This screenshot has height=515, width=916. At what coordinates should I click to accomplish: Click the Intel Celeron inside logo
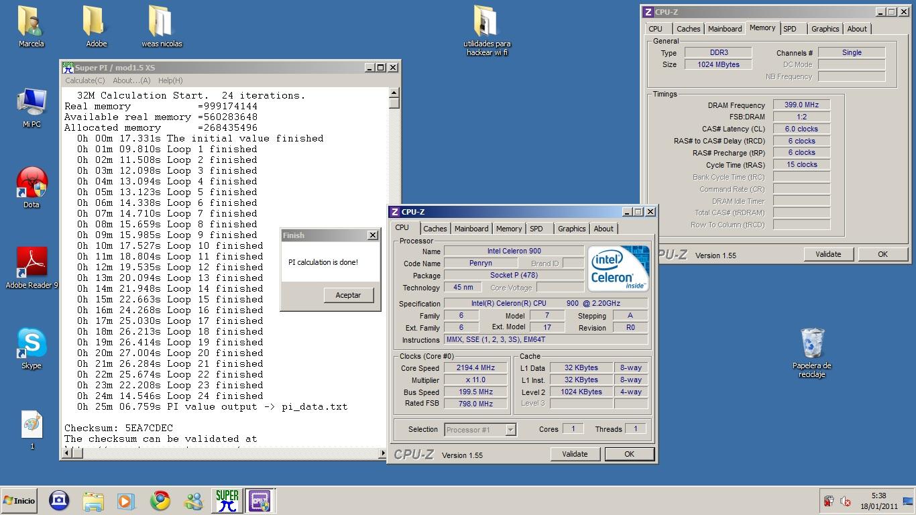point(618,268)
